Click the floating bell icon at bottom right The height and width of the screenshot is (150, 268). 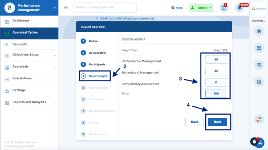coord(254,141)
